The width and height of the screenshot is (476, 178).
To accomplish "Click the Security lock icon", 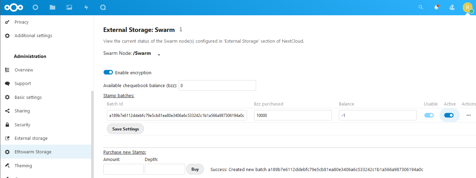I will tap(7, 125).
